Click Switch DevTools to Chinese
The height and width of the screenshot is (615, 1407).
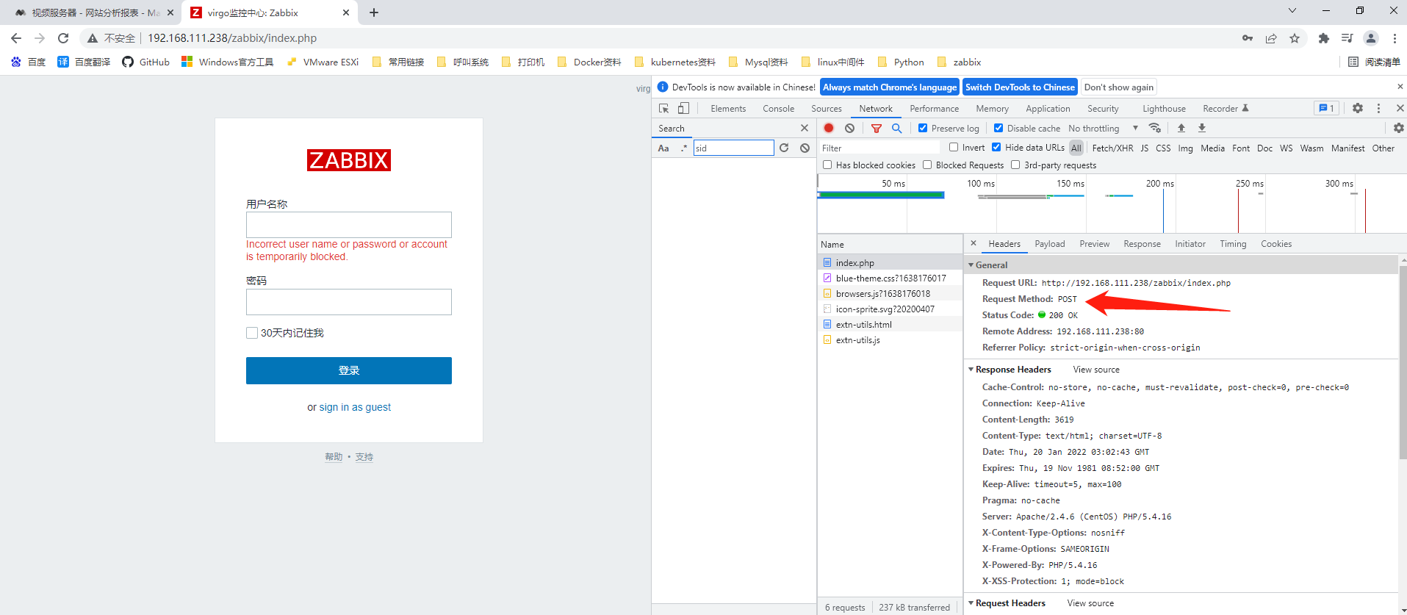tap(1020, 87)
